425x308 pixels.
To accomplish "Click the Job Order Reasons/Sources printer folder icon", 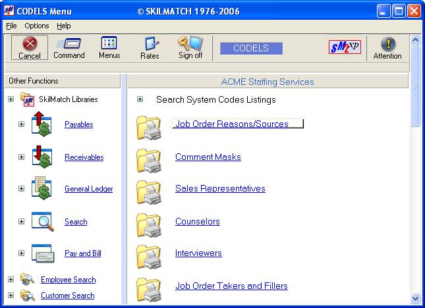I will (x=149, y=128).
